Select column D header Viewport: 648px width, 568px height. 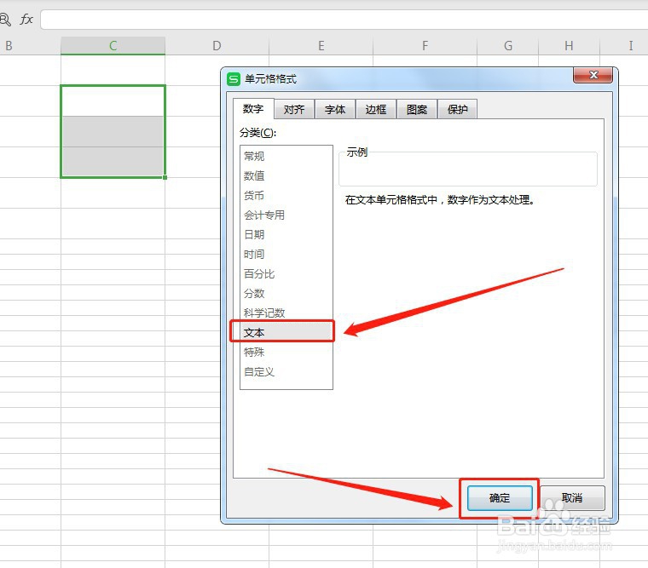click(x=217, y=45)
